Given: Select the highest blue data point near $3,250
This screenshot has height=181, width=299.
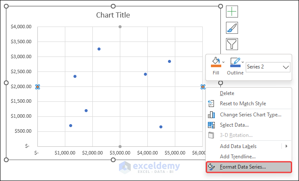Looking at the screenshot, I should (x=99, y=49).
